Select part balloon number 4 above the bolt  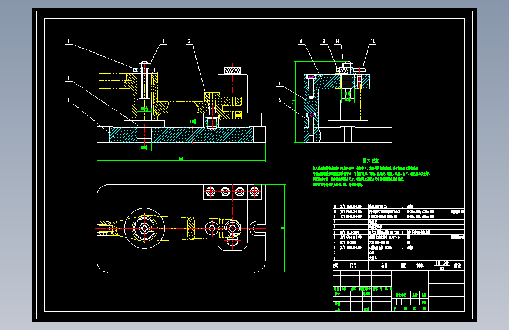163,42
